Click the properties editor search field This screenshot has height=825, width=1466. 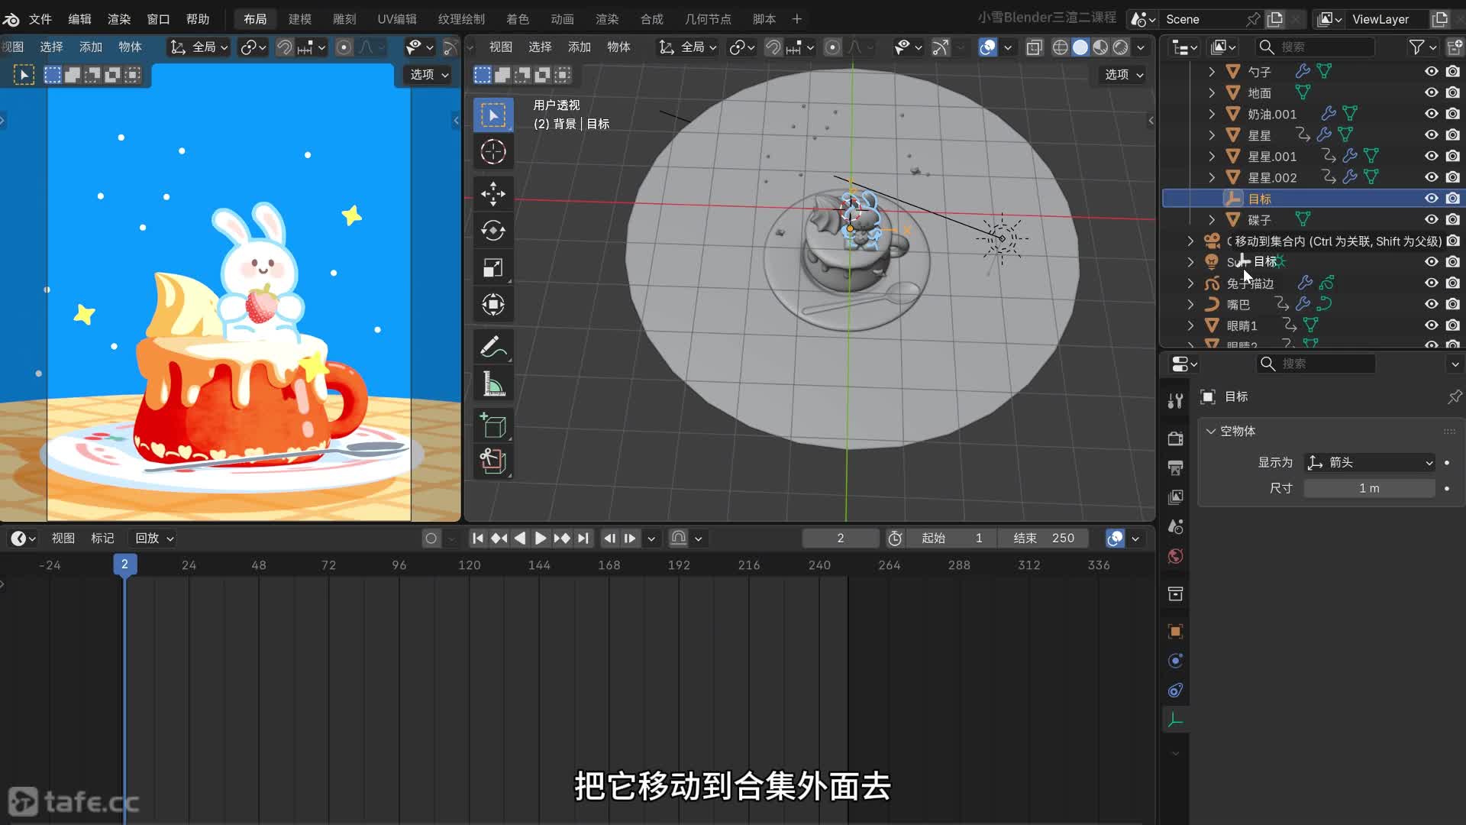1317,364
